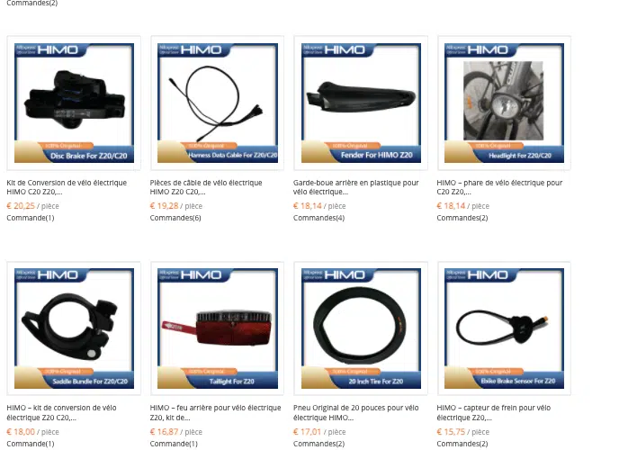619x450 pixels.
Task: Open the Saddle Bundle product image
Action: click(x=74, y=328)
